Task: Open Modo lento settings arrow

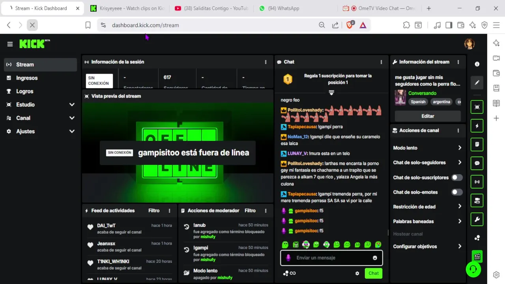Action: point(460,148)
